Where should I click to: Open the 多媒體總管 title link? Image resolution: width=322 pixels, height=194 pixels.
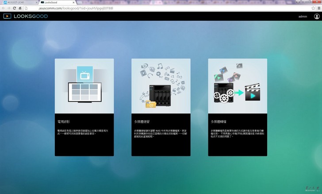tap(142, 120)
